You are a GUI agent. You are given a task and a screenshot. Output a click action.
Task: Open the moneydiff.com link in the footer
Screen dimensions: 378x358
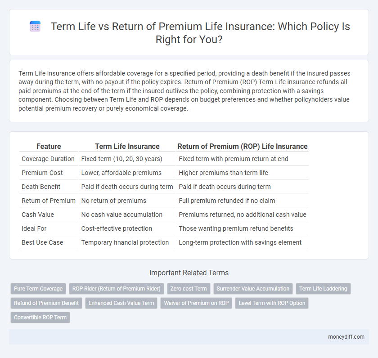coord(346,336)
